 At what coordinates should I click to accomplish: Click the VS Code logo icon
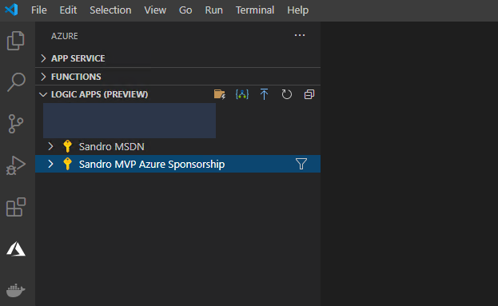click(12, 10)
